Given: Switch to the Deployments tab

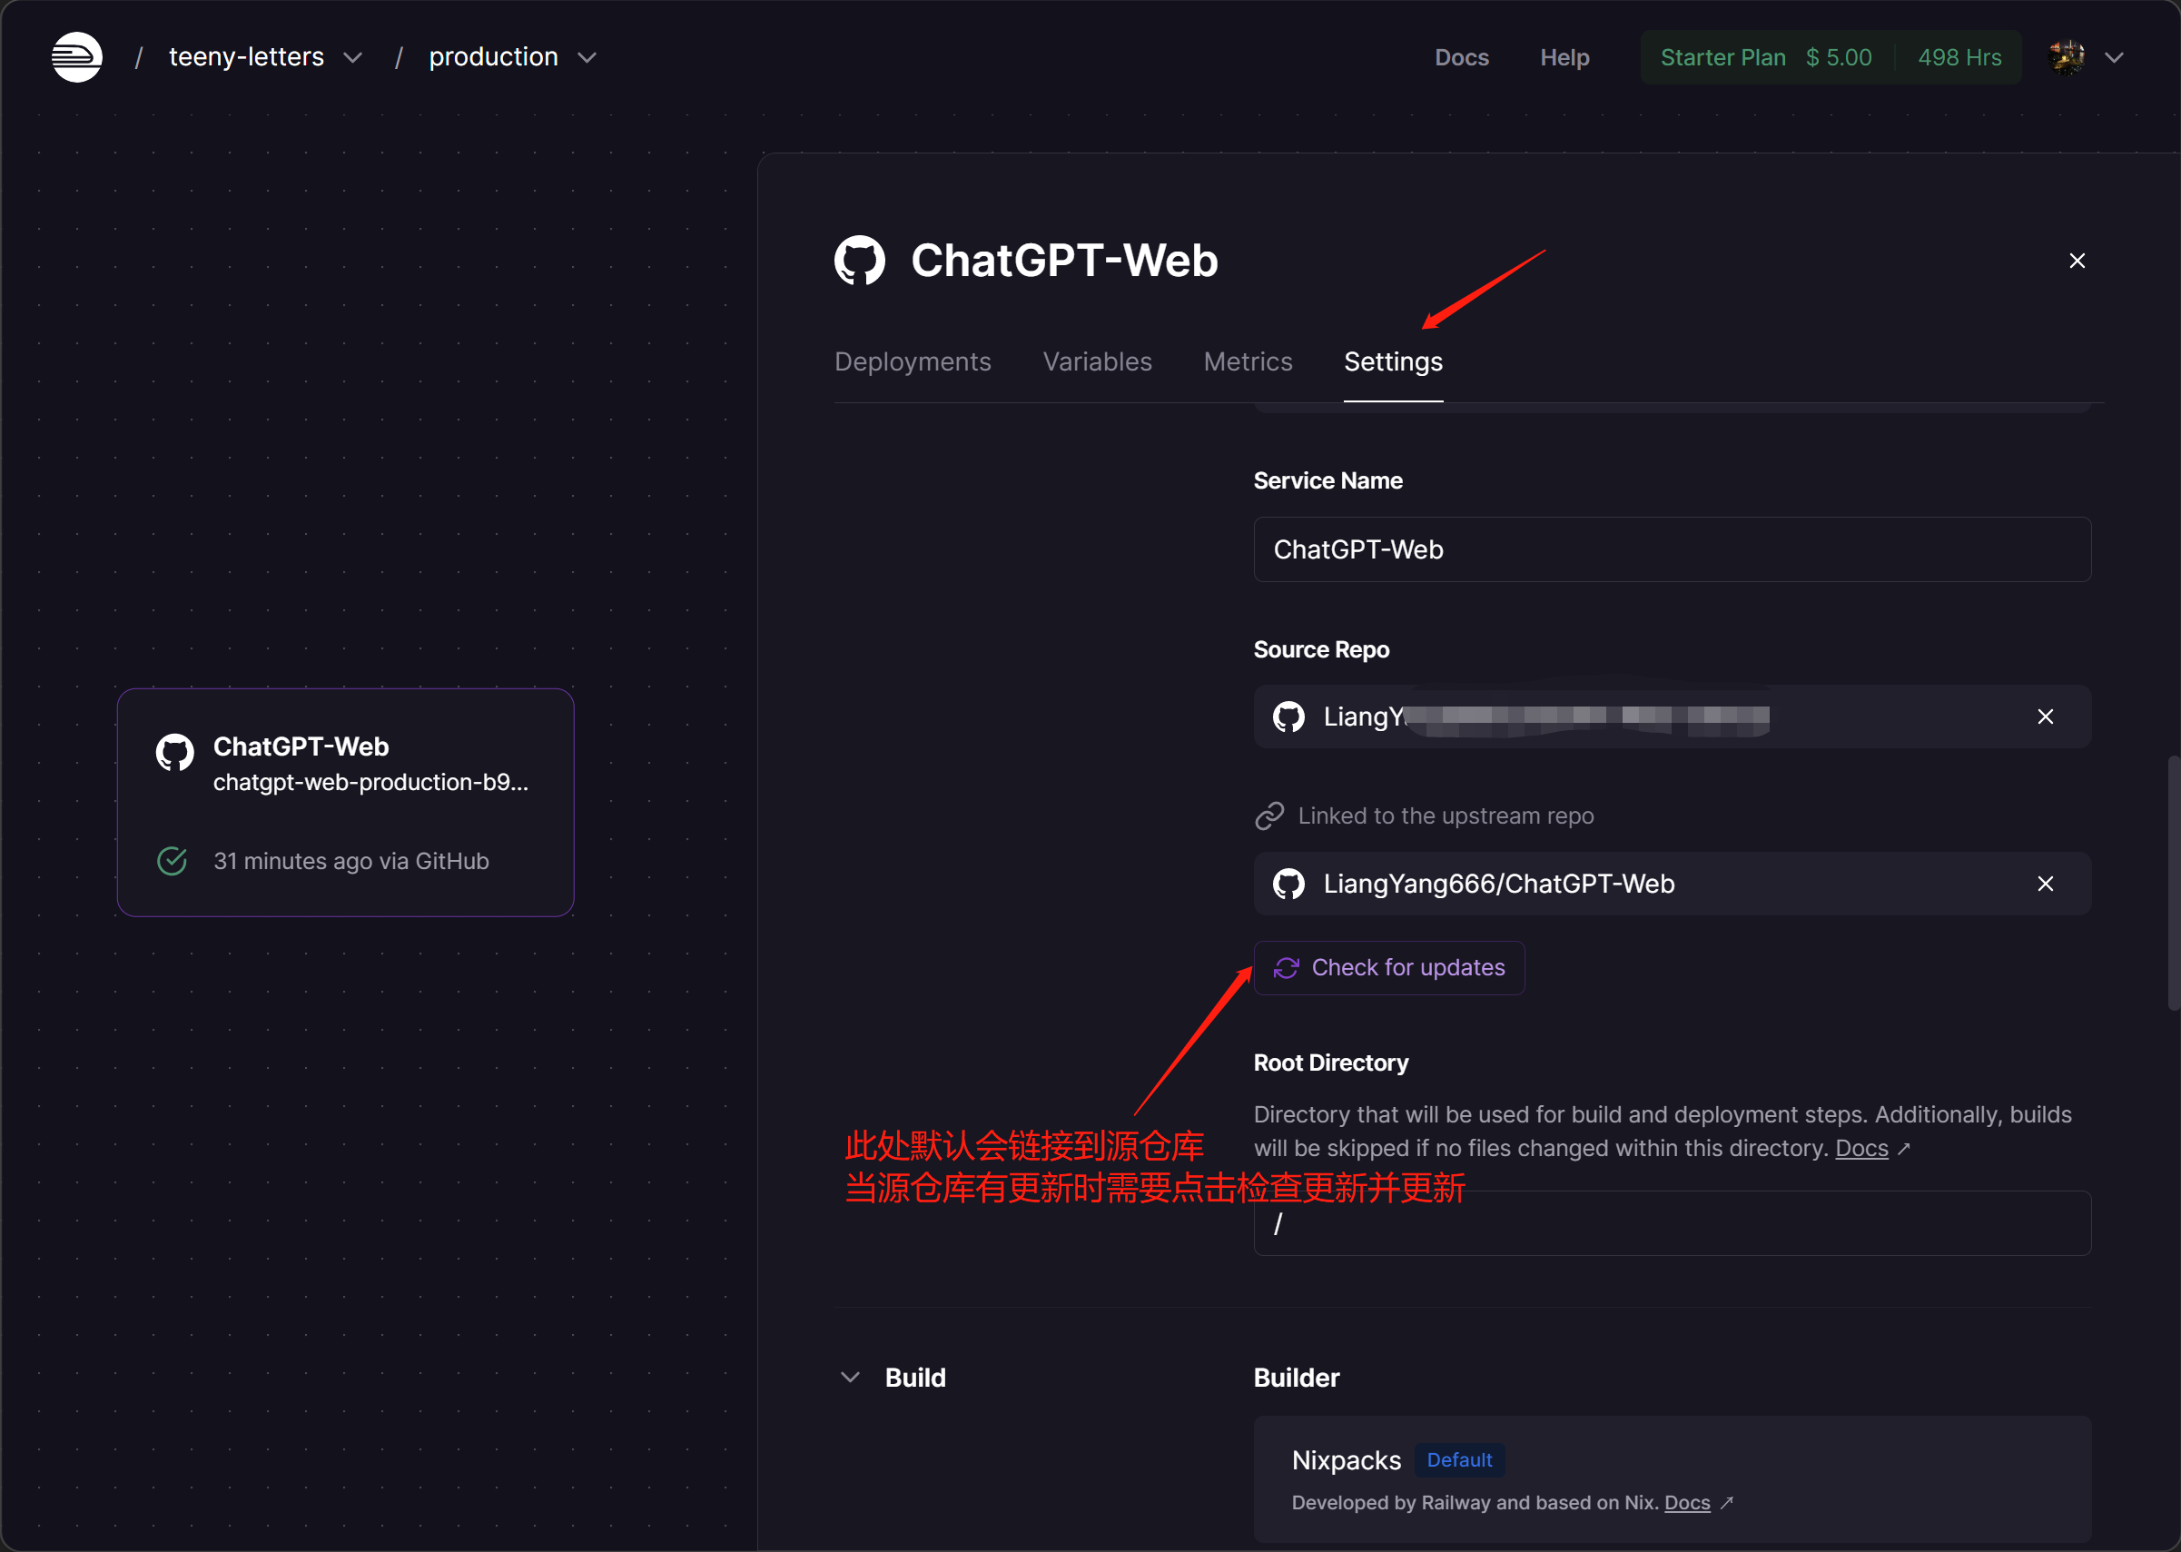Looking at the screenshot, I should tap(913, 361).
